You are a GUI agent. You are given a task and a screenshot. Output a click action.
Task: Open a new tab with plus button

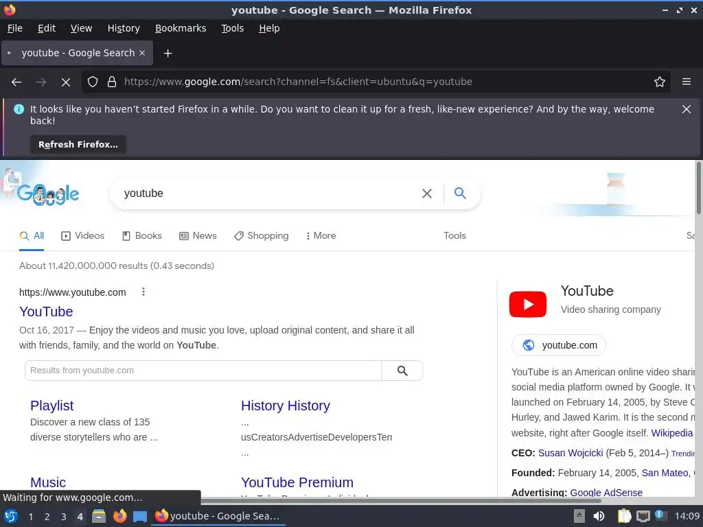pos(168,54)
